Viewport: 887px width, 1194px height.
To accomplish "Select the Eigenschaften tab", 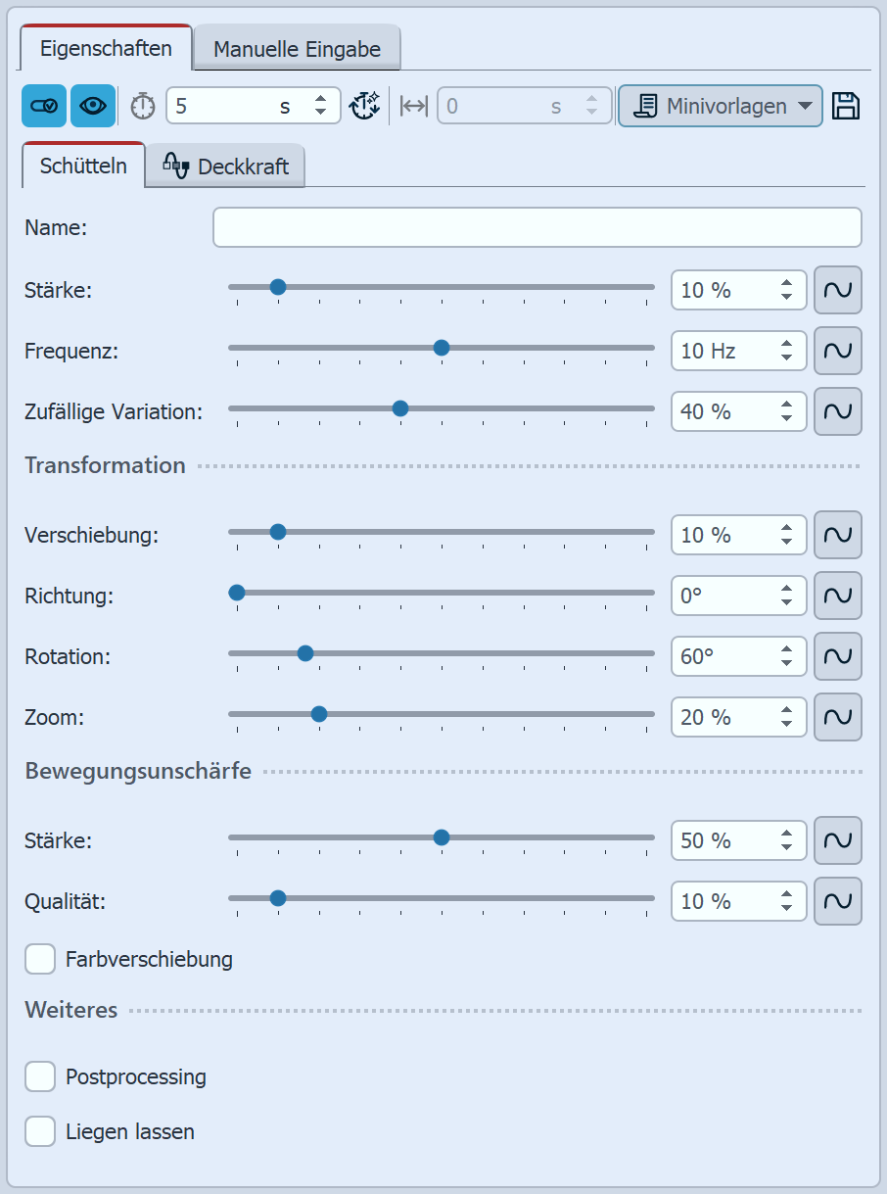I will point(106,45).
